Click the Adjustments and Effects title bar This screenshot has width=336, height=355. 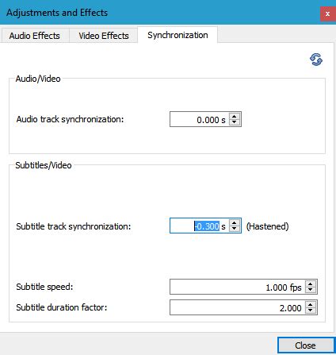[x=160, y=12]
